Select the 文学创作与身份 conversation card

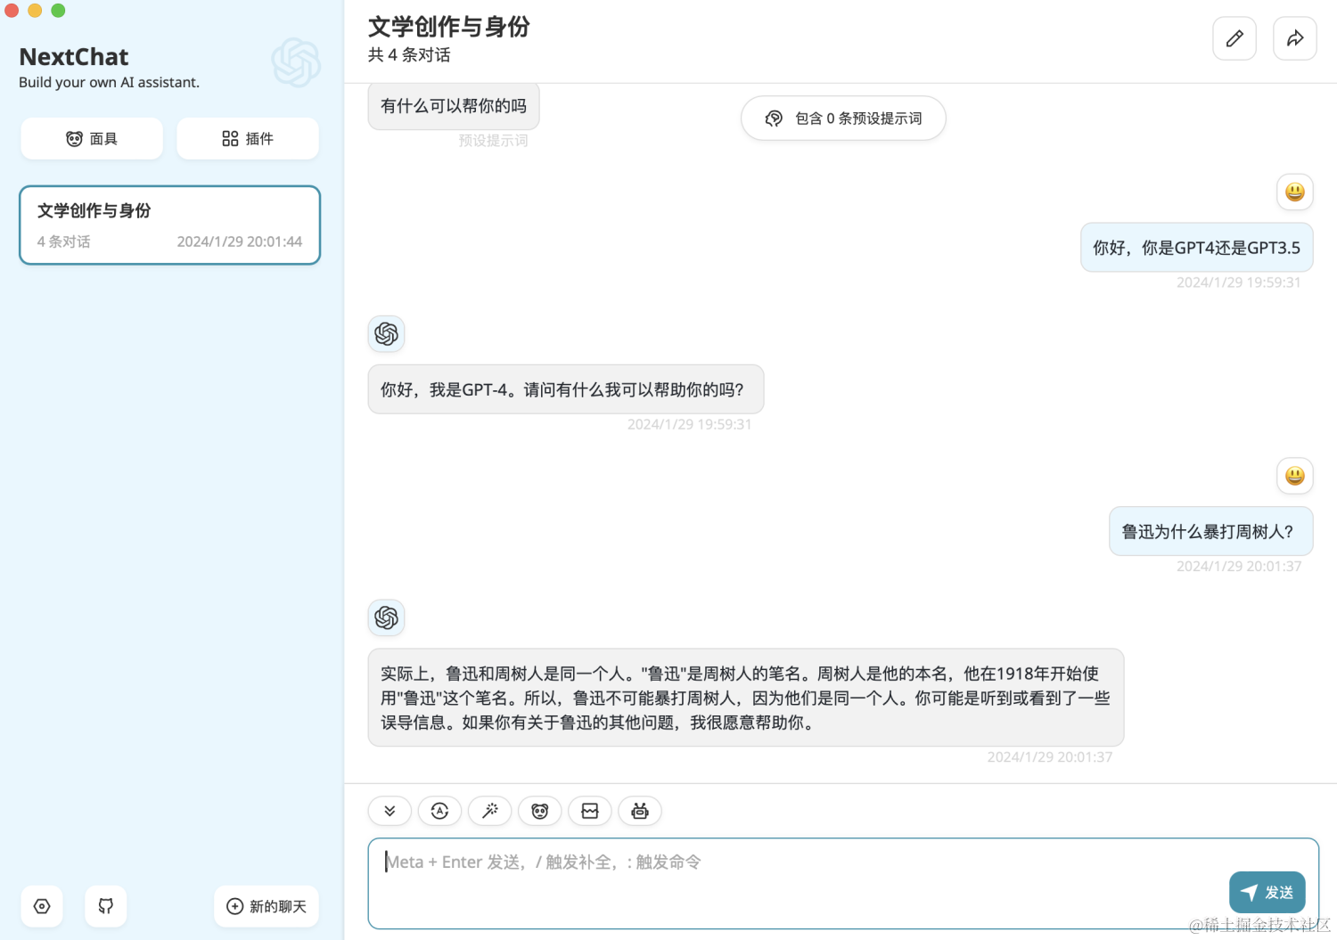click(x=169, y=225)
